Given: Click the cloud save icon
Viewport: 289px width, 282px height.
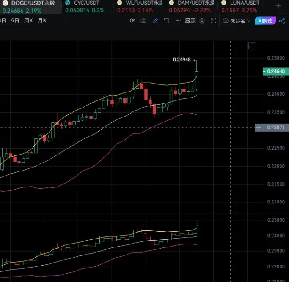Looking at the screenshot, I should point(226,21).
